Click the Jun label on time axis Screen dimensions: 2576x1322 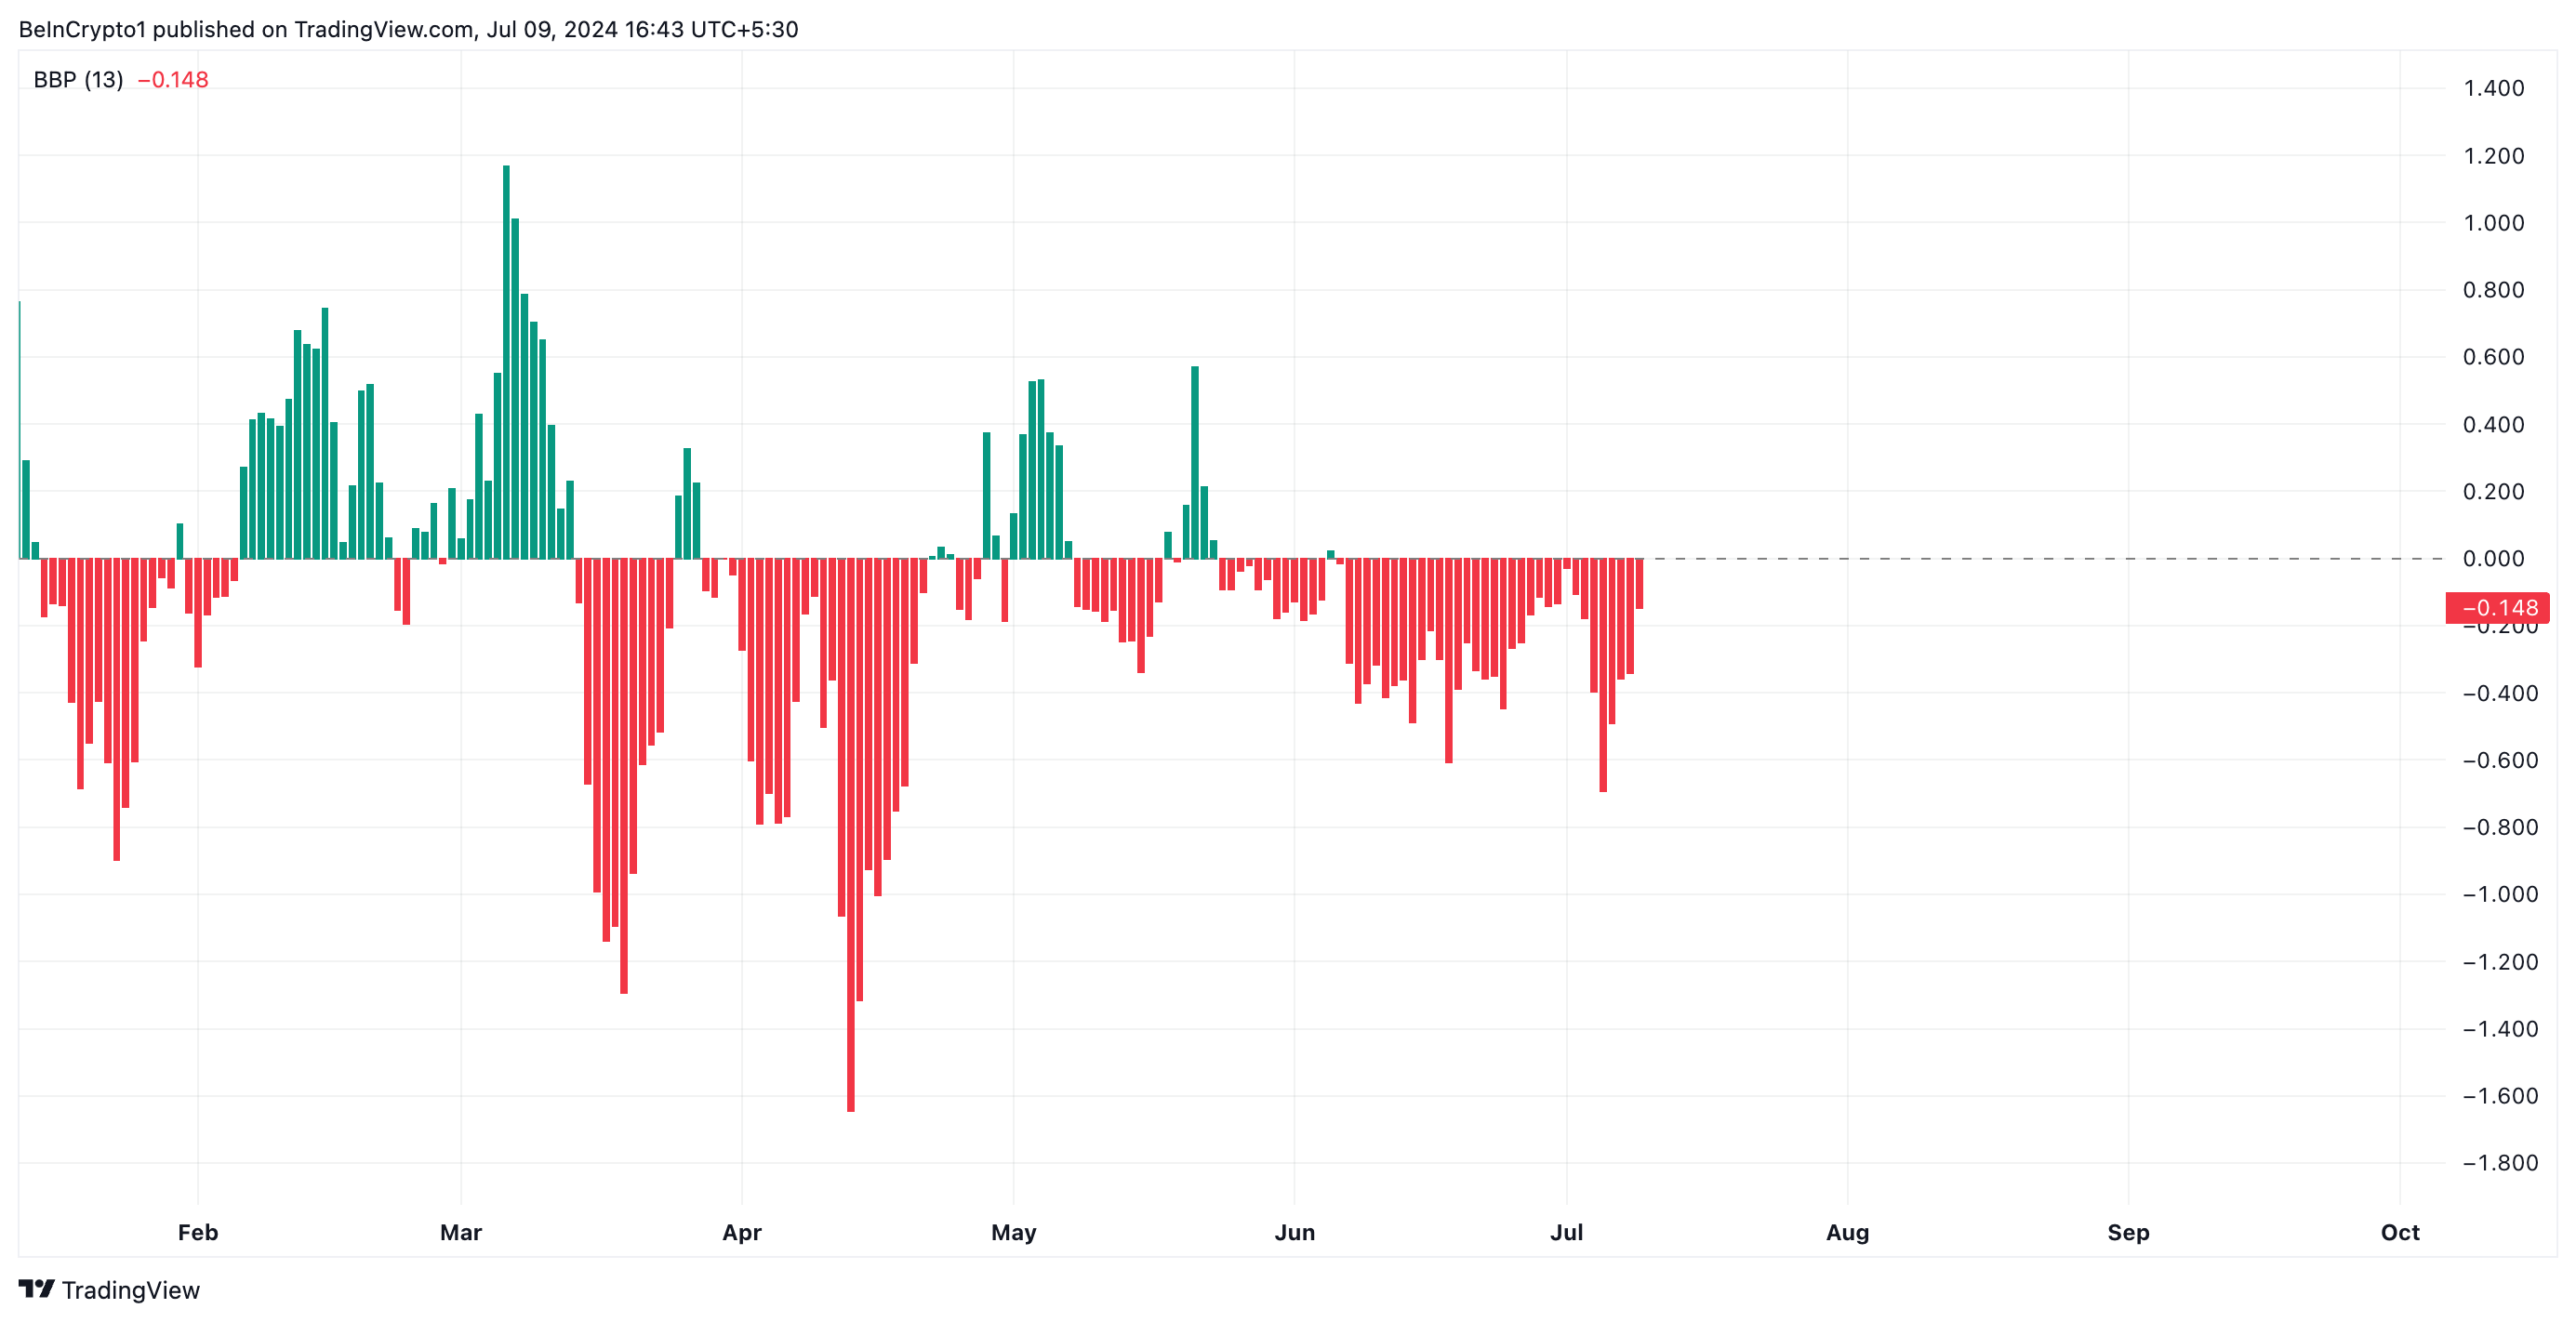[x=1294, y=1232]
